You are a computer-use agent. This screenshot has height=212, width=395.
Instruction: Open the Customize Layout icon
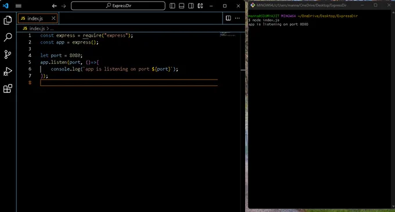click(200, 6)
